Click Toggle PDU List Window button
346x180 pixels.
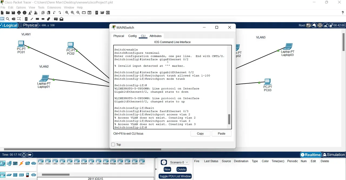(x=175, y=176)
